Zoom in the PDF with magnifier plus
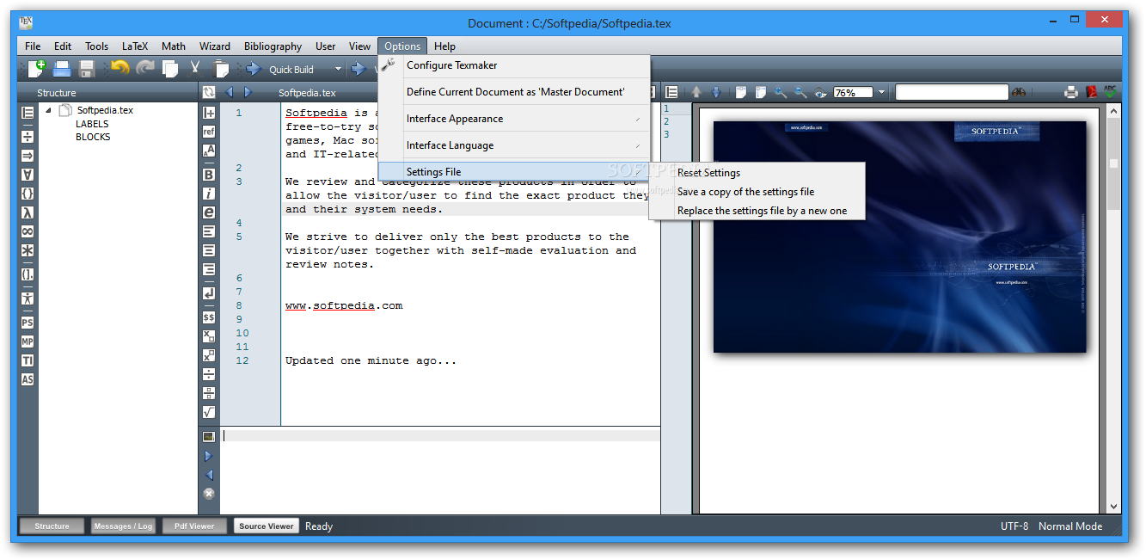This screenshot has height=560, width=1146. pos(781,92)
